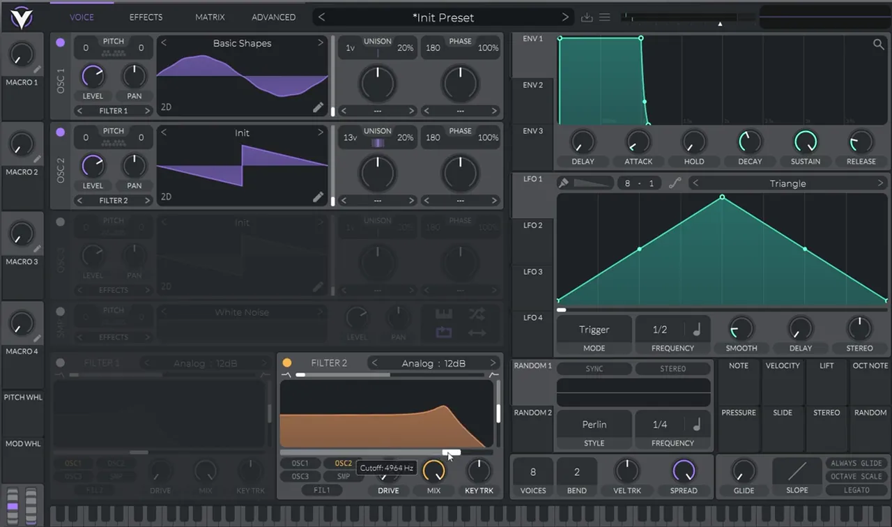The image size is (892, 527).
Task: Open the Trigger mode selector
Action: pyautogui.click(x=594, y=330)
